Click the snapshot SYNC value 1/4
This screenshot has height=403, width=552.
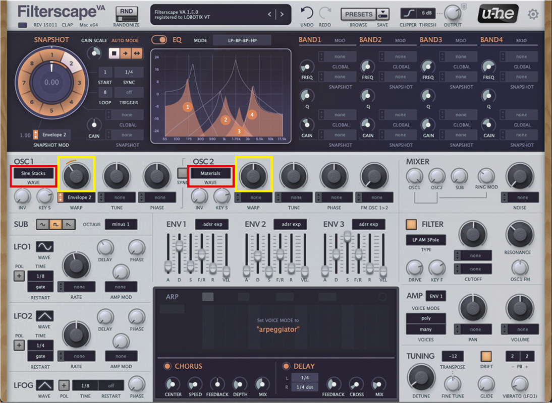tap(129, 72)
